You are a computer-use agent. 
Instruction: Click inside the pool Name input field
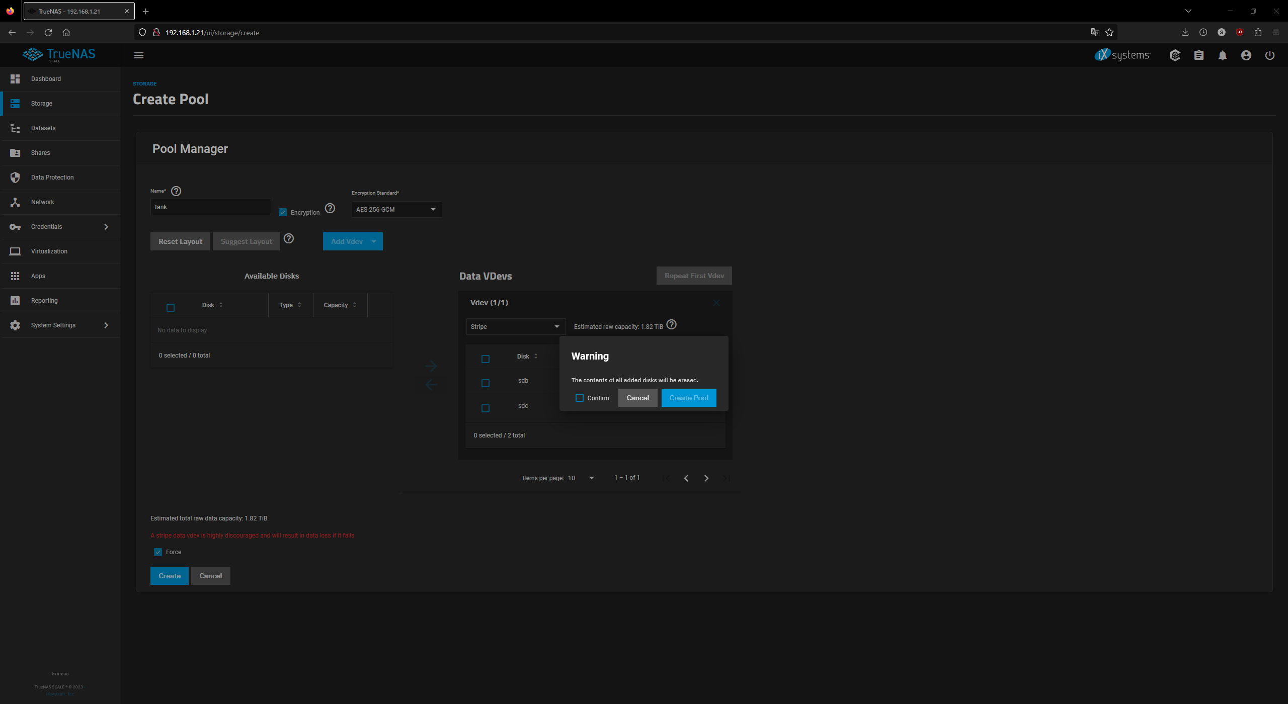[210, 207]
